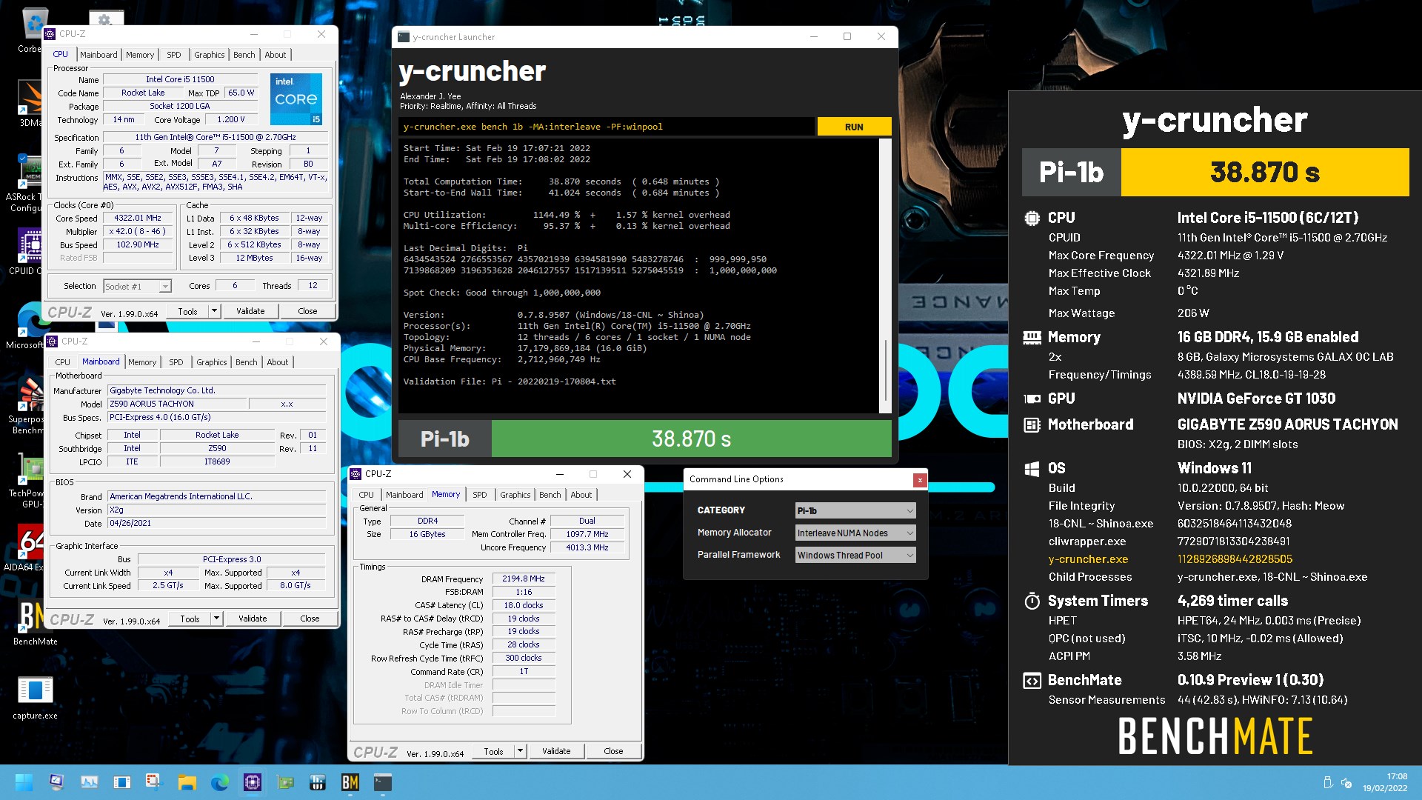
Task: Open Bench tab in top CPU-Z window
Action: [x=244, y=55]
